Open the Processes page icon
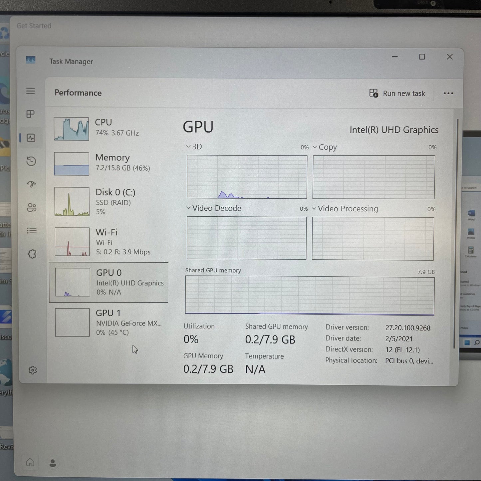The height and width of the screenshot is (481, 481). pyautogui.click(x=31, y=114)
